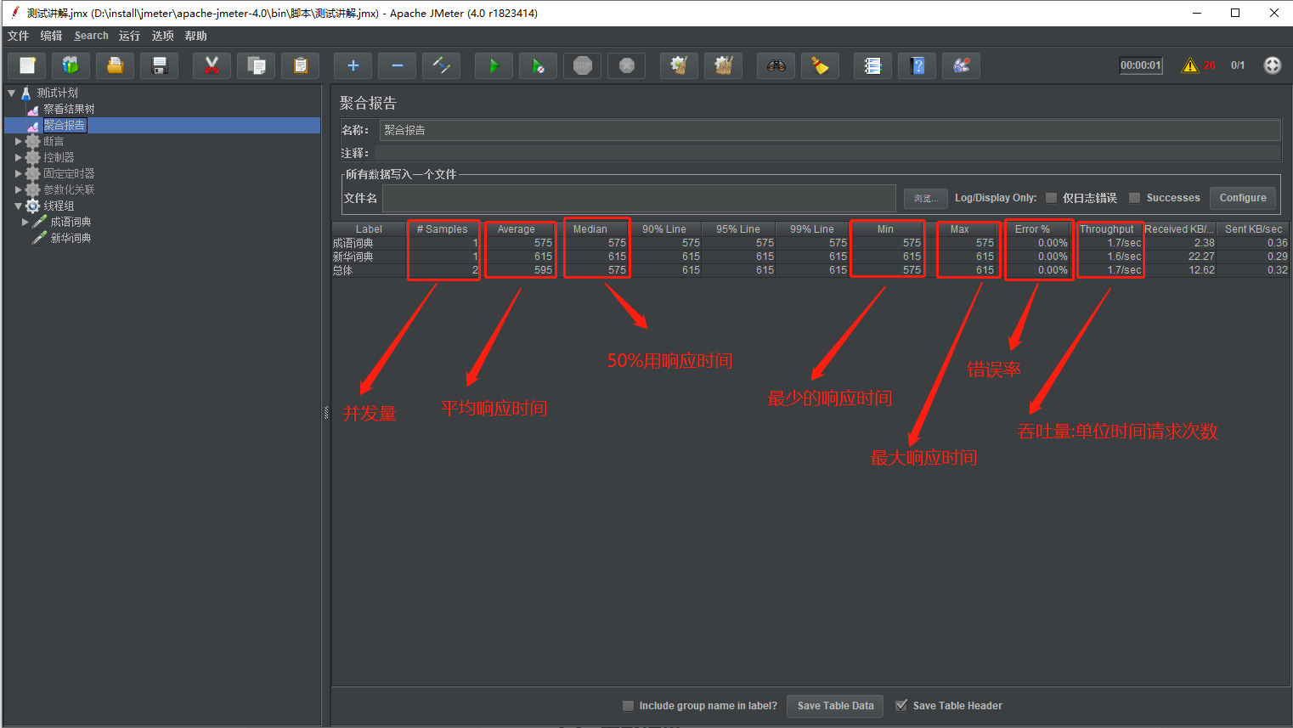Click the Configure button
This screenshot has width=1293, height=728.
pyautogui.click(x=1243, y=198)
